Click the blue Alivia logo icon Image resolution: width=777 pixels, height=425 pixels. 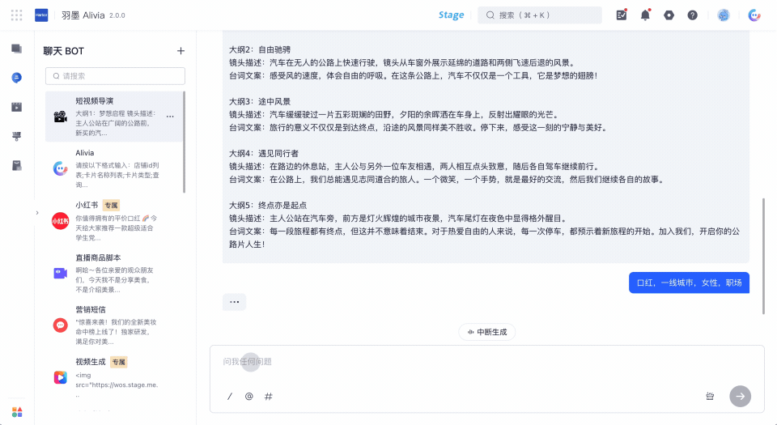(41, 15)
